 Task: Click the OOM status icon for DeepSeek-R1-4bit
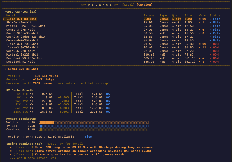(x=210, y=62)
